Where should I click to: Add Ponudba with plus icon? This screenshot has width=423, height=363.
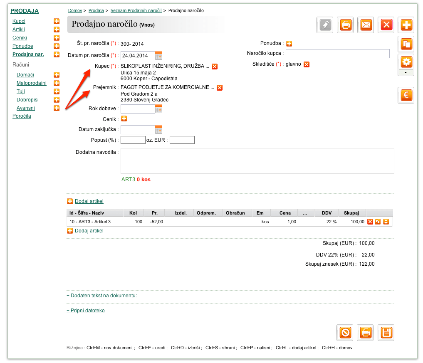click(x=289, y=43)
